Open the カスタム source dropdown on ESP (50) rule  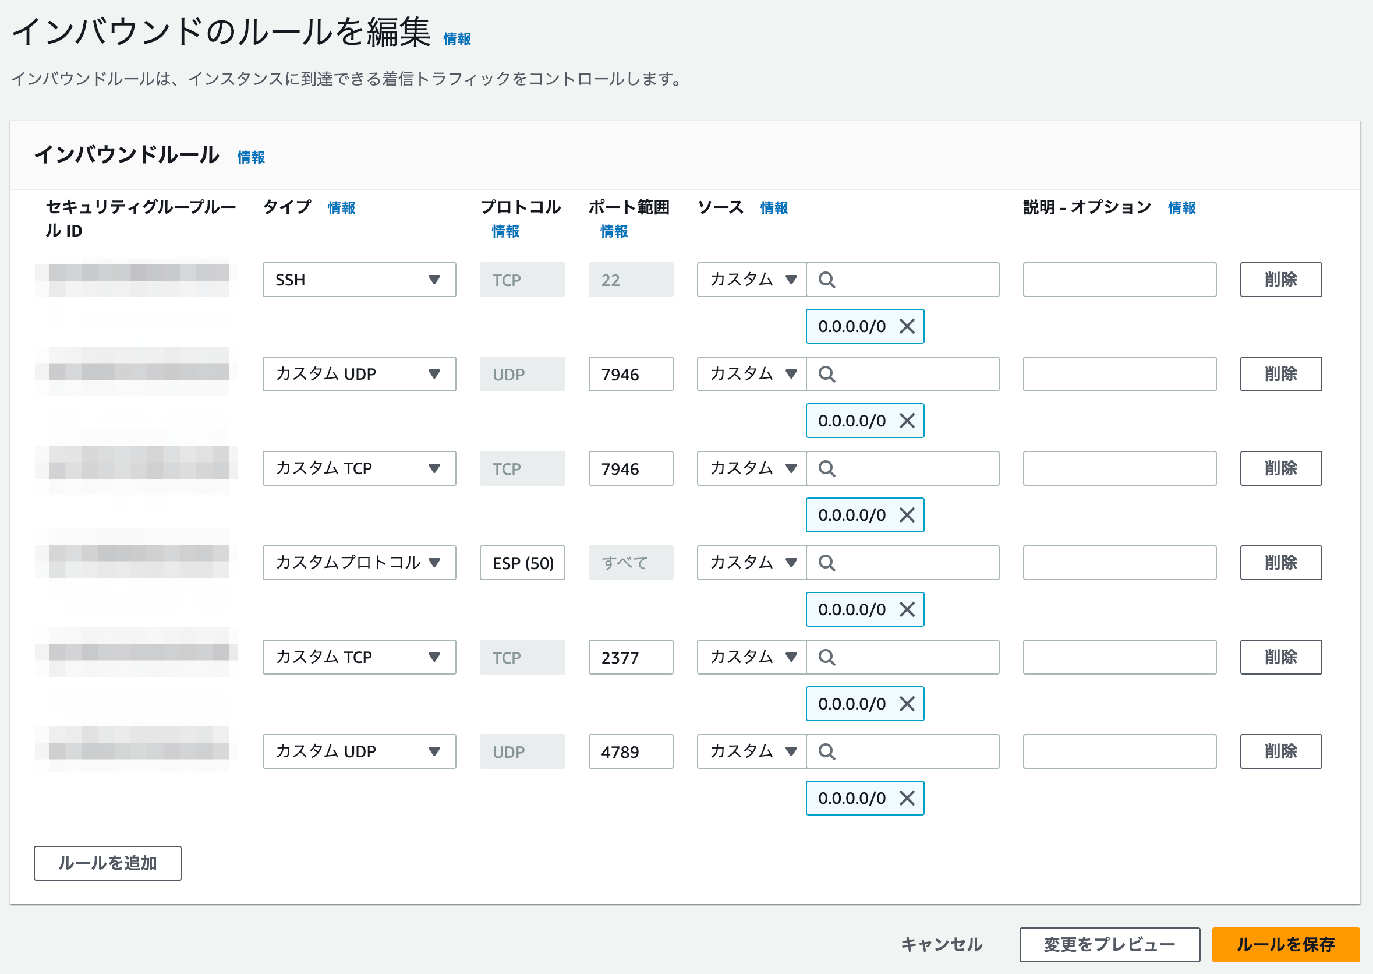tap(752, 563)
